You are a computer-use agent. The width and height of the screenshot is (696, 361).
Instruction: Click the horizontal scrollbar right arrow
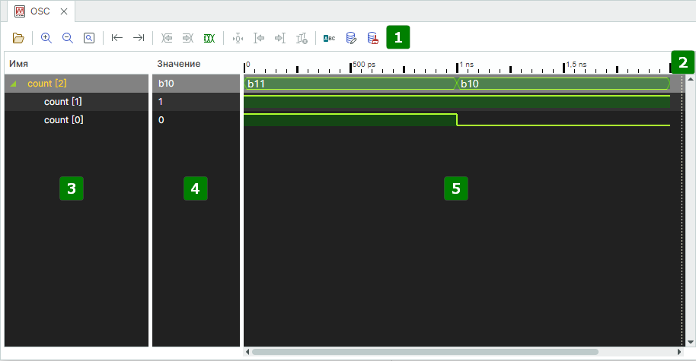(679, 352)
